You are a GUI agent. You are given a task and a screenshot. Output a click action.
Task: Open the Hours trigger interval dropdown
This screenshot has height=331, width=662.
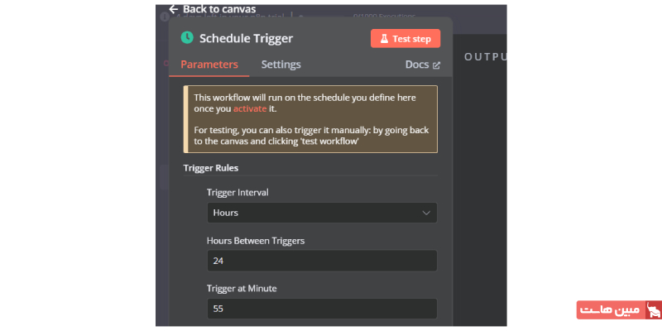click(322, 213)
